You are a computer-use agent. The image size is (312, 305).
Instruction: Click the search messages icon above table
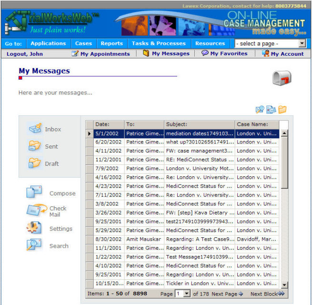click(x=260, y=110)
